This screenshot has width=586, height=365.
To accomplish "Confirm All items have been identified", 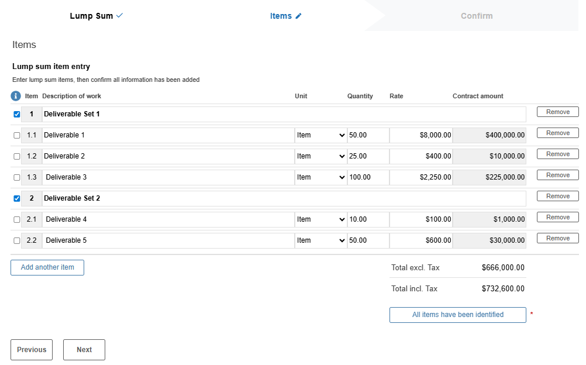I will click(x=458, y=315).
